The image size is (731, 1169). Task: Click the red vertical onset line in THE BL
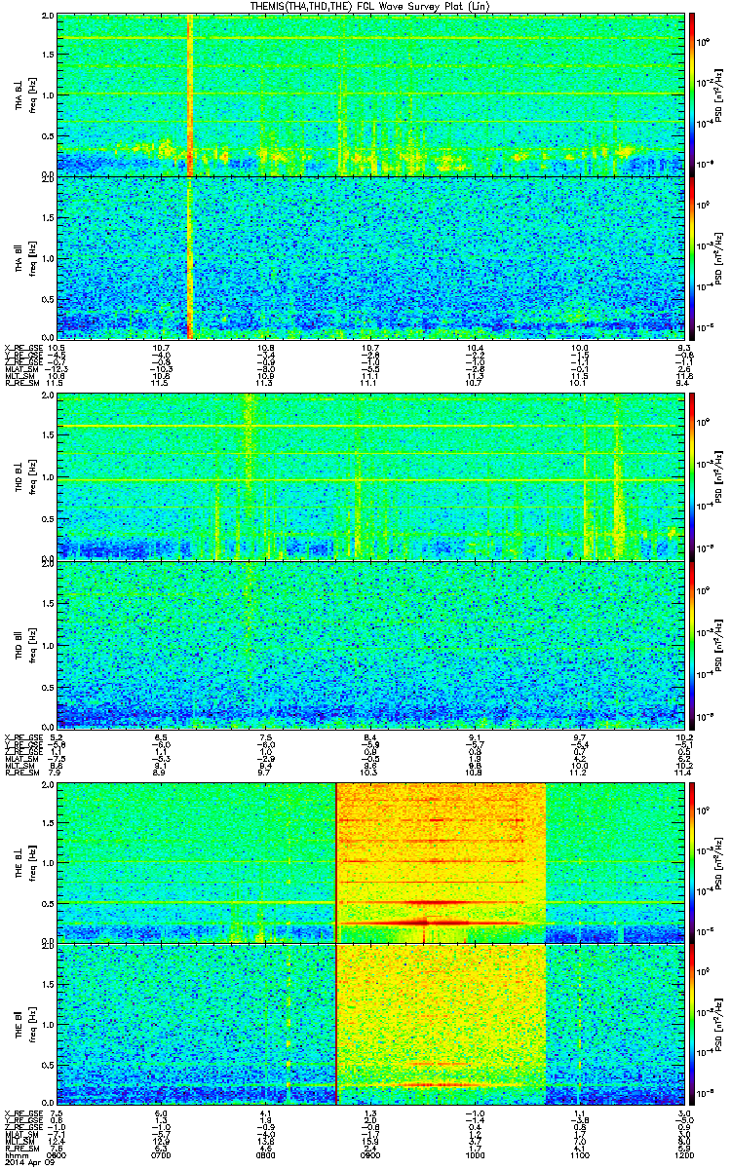click(x=336, y=862)
